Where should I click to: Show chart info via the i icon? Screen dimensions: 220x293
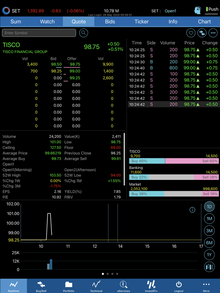[192, 210]
